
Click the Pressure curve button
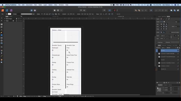(x=175, y=42)
